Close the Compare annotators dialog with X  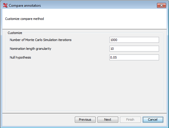pos(161,5)
